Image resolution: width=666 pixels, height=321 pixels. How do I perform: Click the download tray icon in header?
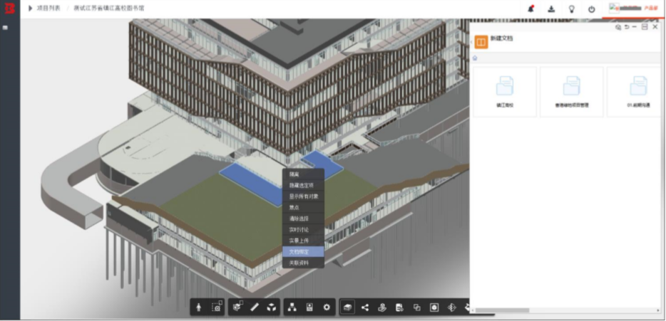point(551,9)
